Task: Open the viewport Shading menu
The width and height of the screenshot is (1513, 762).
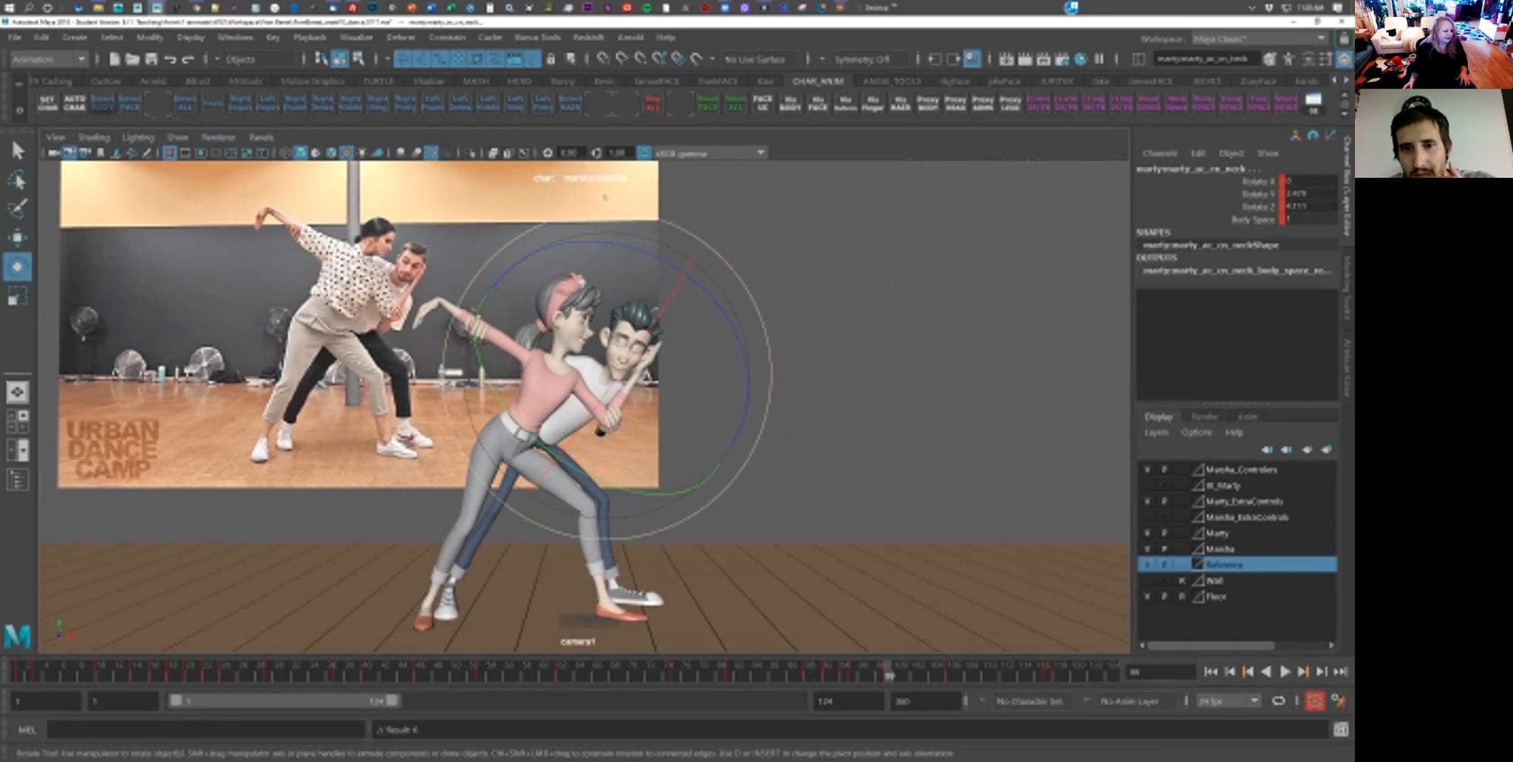Action: (x=94, y=137)
